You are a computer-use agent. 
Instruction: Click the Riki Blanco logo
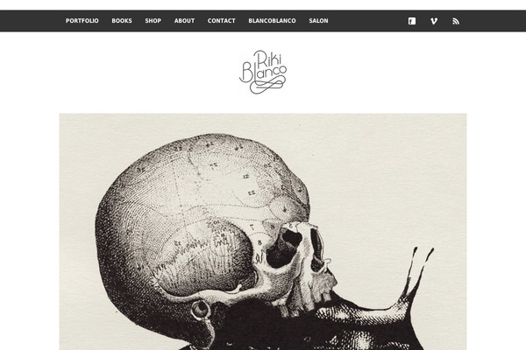tap(263, 72)
